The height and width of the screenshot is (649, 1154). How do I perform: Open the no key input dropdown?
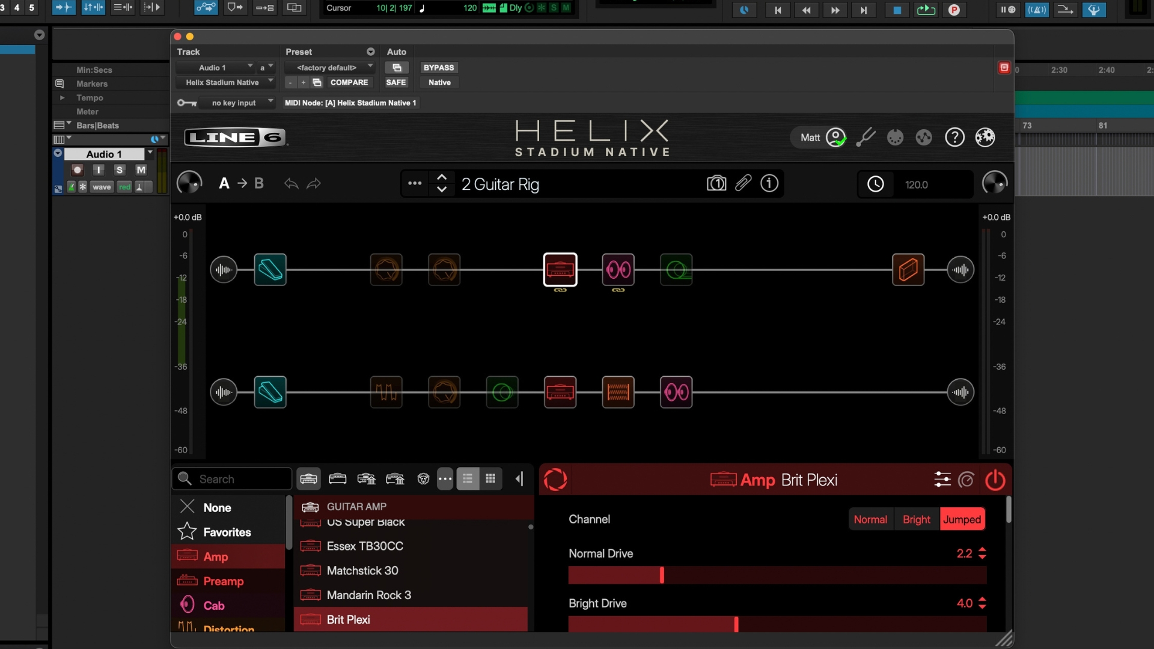coord(237,103)
